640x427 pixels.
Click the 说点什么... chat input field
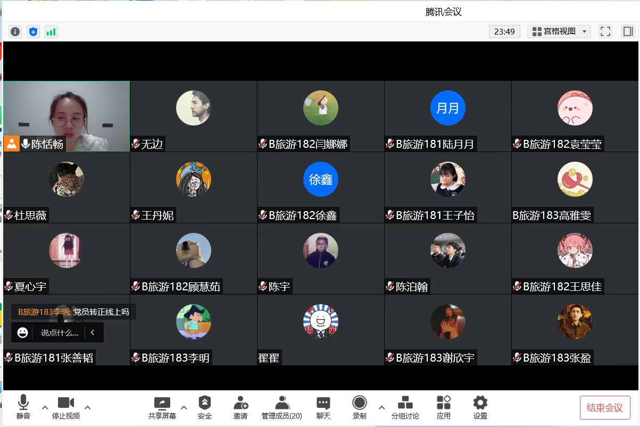pos(60,333)
